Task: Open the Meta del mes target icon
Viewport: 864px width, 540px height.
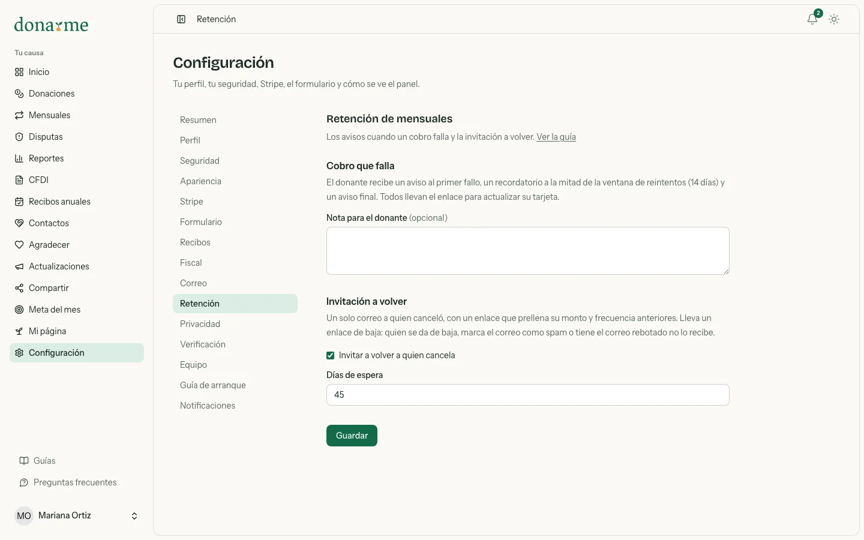Action: click(x=19, y=310)
